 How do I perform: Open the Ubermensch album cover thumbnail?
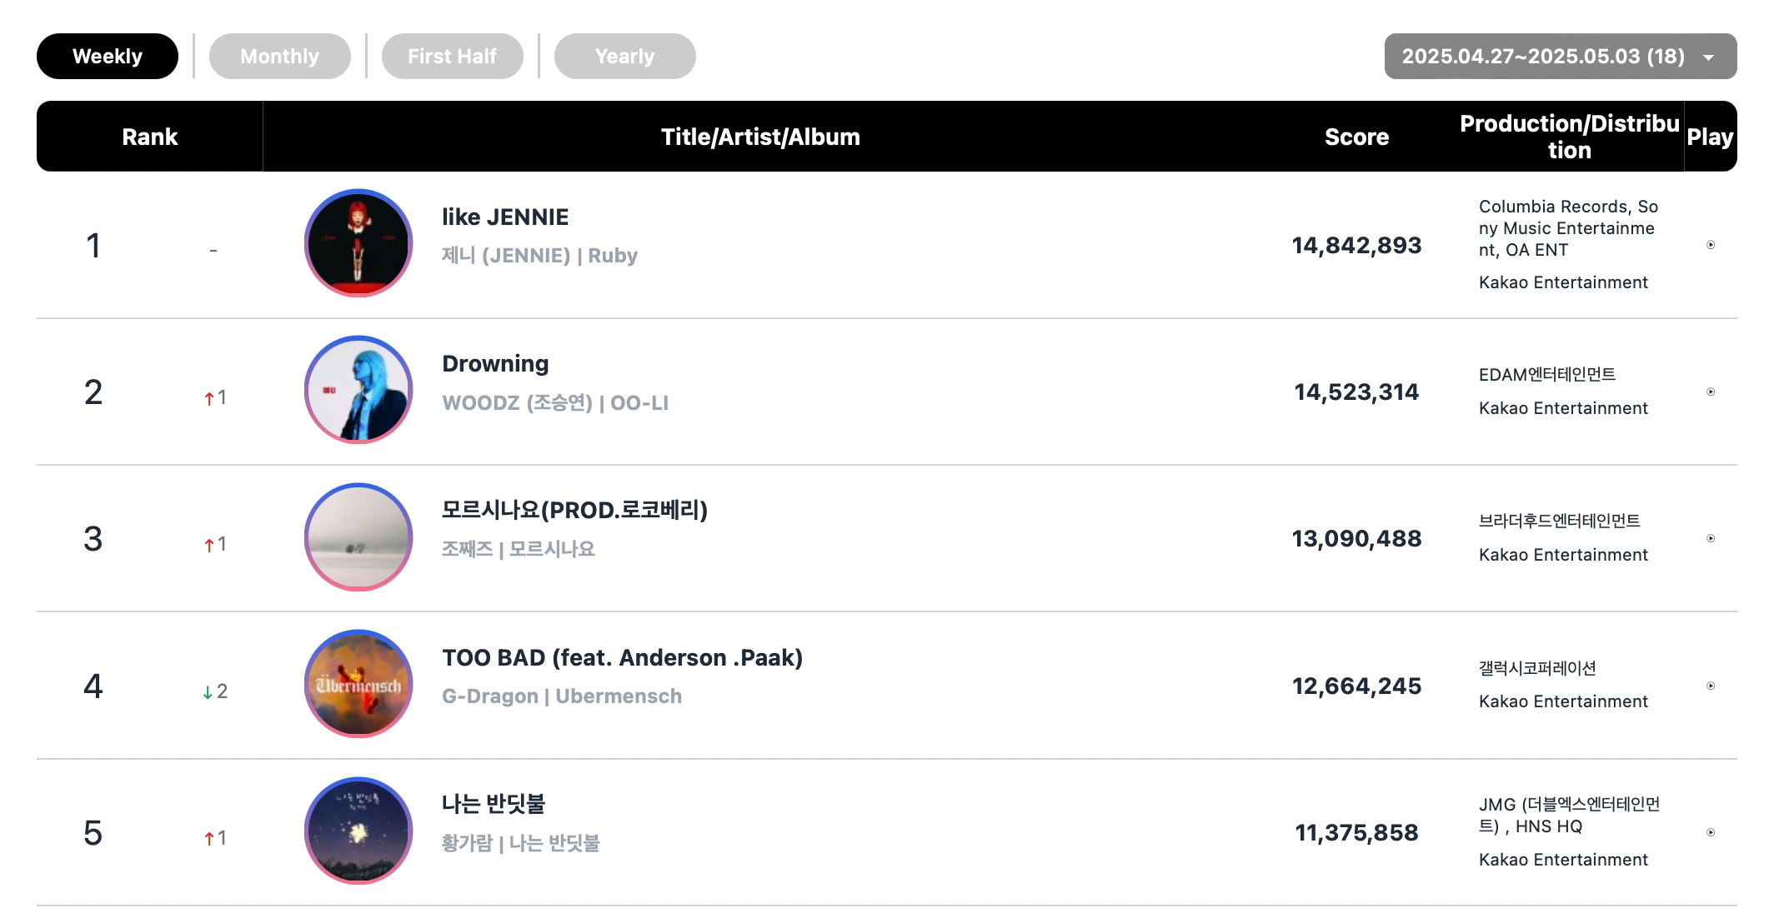358,684
